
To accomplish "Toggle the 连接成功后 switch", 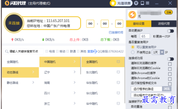I will pyautogui.click(x=171, y=59).
